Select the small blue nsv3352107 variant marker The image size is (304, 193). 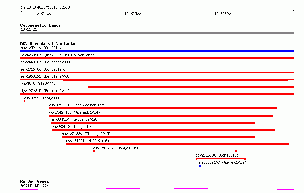tap(200, 166)
